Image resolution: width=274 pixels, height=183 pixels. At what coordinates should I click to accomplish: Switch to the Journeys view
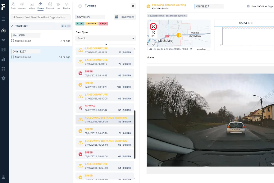22,5
